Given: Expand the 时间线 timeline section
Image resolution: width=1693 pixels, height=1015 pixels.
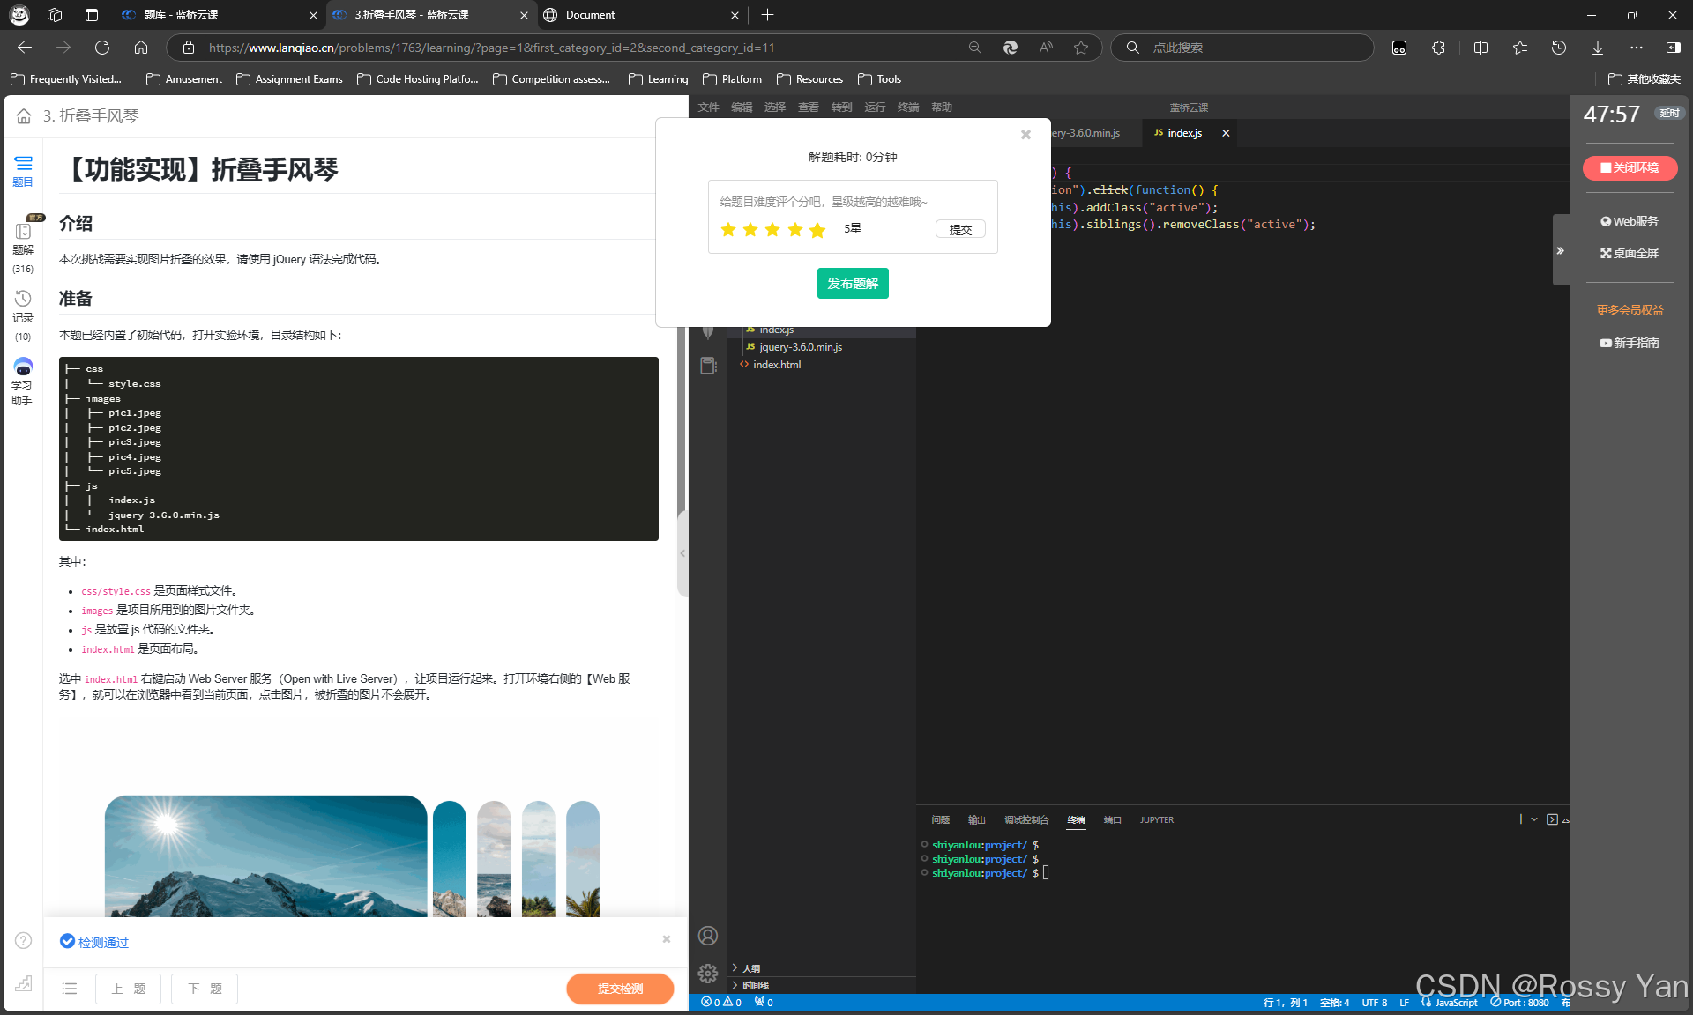Looking at the screenshot, I should [x=755, y=986].
